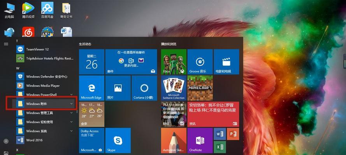This screenshot has width=346, height=155.
Task: Click the NetEase Cloud Music red desktop icon
Action: (28, 32)
